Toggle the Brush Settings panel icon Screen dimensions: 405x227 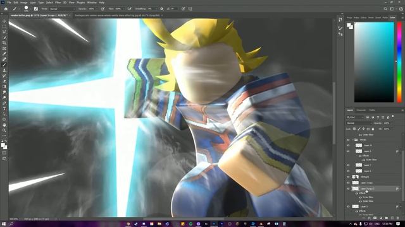(36, 9)
